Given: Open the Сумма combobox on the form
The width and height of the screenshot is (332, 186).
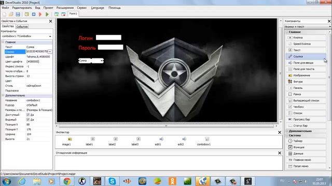Looking at the screenshot, I should pyautogui.click(x=102, y=61).
